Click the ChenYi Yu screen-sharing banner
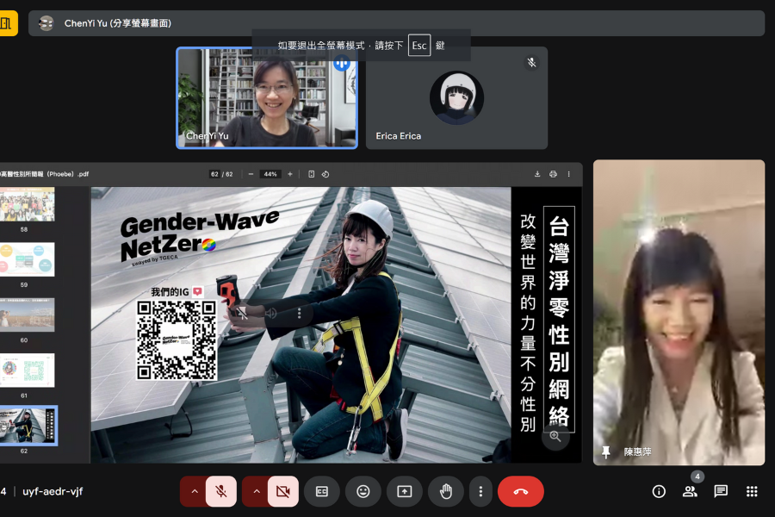Image resolution: width=775 pixels, height=517 pixels. (396, 23)
